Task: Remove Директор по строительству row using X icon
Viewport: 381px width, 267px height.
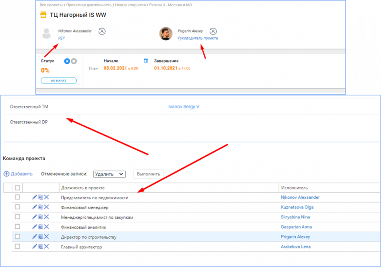Action: 47,237
